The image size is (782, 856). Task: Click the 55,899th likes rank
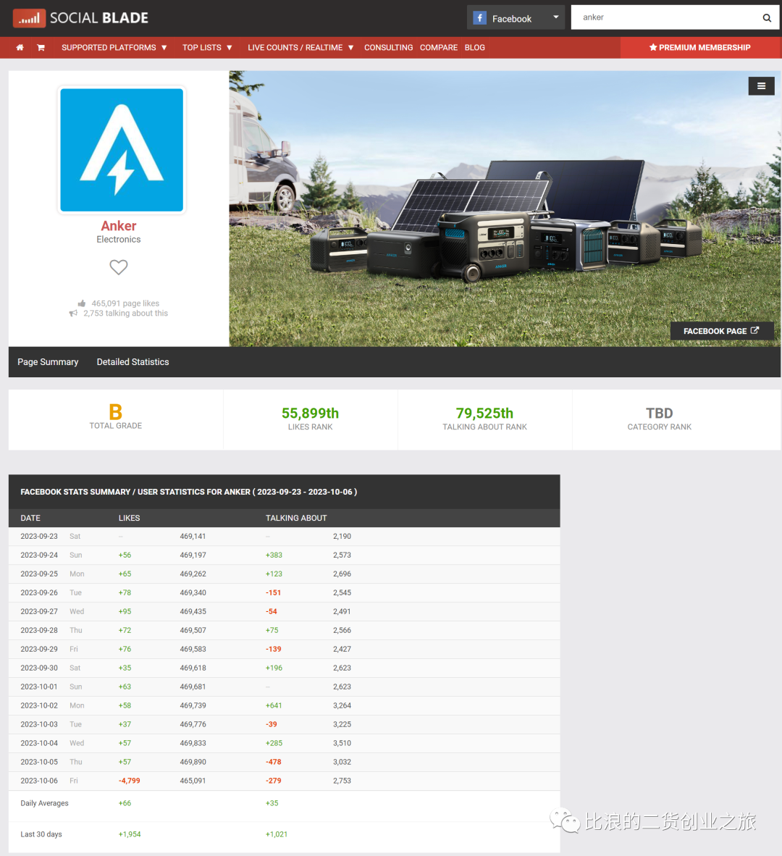[310, 414]
